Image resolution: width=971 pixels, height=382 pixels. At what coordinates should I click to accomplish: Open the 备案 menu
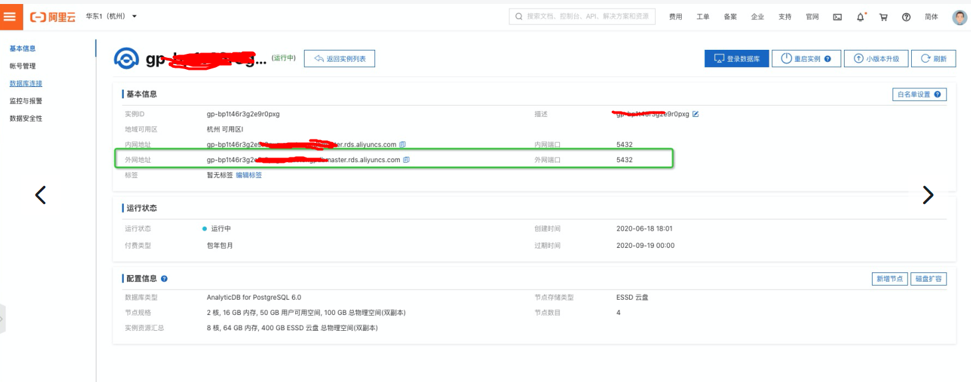[x=730, y=17]
